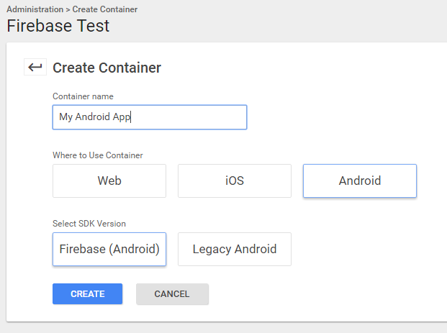This screenshot has height=333, width=447.
Task: Cancel container creation
Action: pos(172,293)
